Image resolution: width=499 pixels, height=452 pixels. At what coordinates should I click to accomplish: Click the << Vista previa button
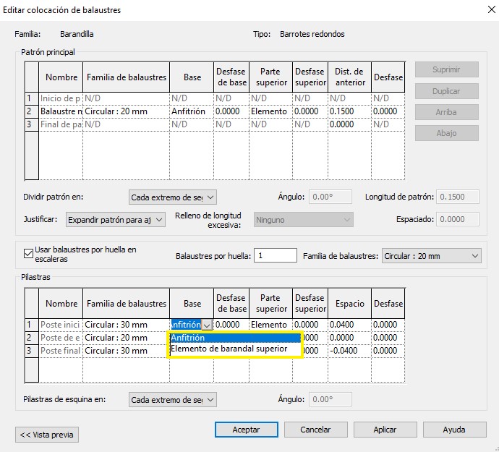coord(47,434)
